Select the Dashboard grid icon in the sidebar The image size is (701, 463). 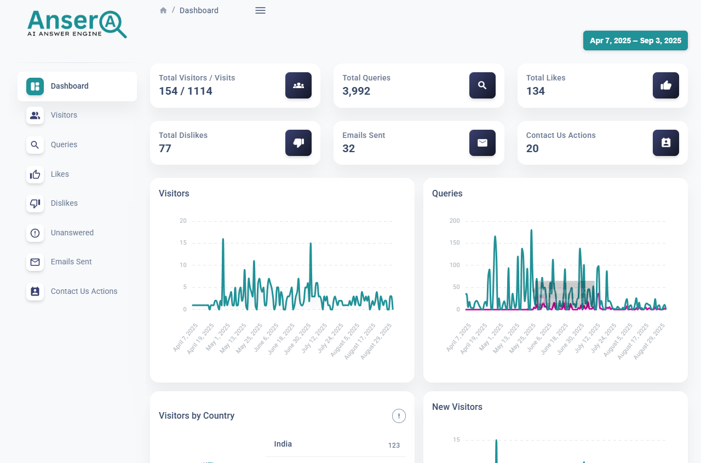35,86
